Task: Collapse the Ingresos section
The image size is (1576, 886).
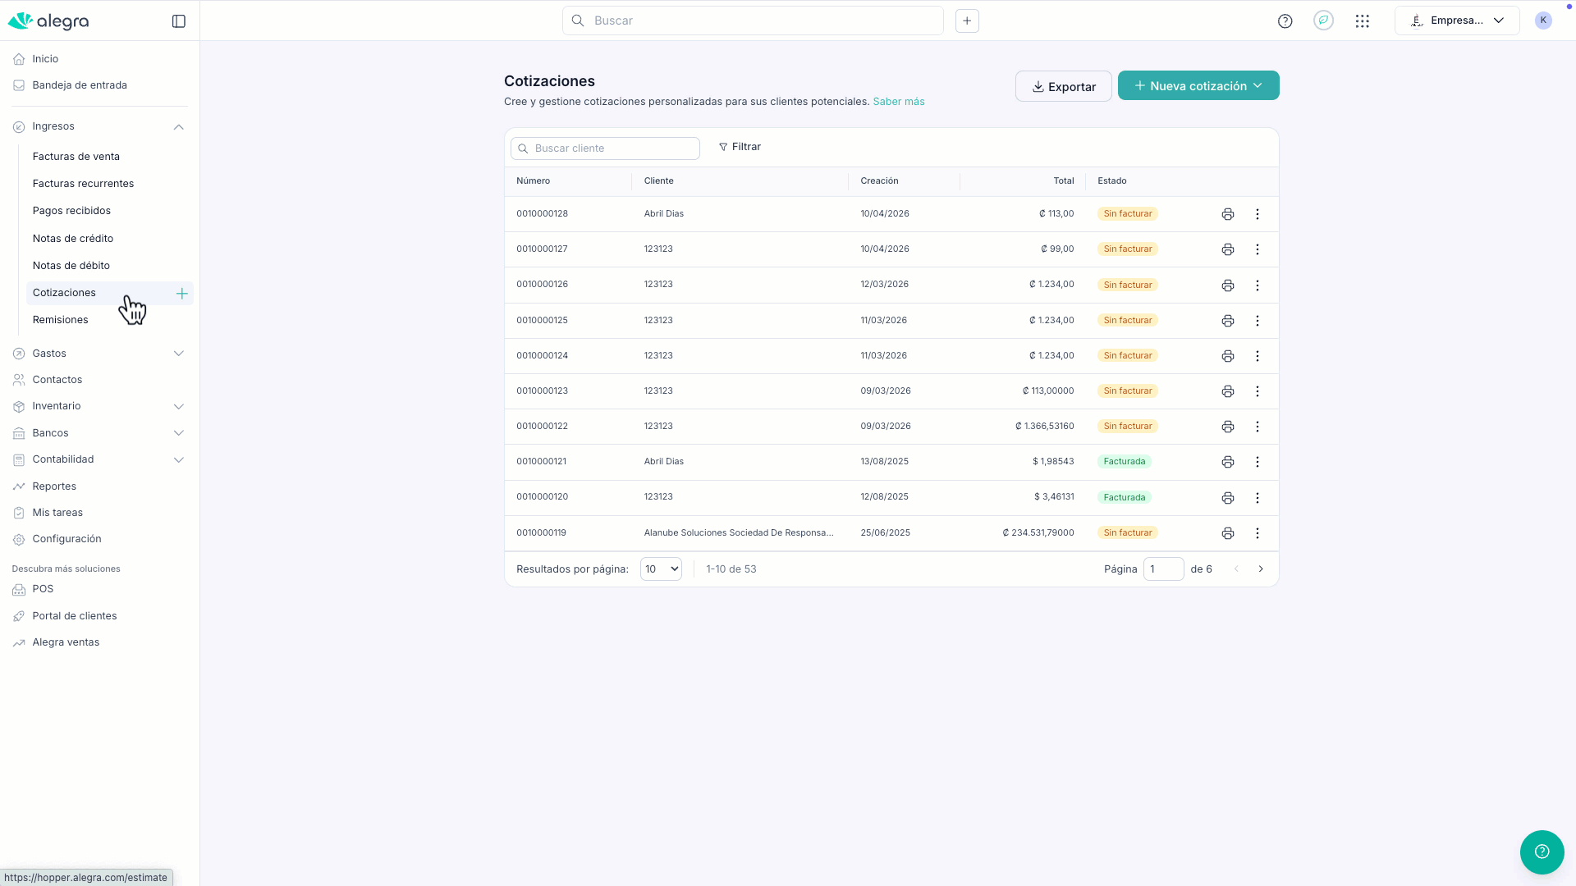Action: click(x=178, y=127)
